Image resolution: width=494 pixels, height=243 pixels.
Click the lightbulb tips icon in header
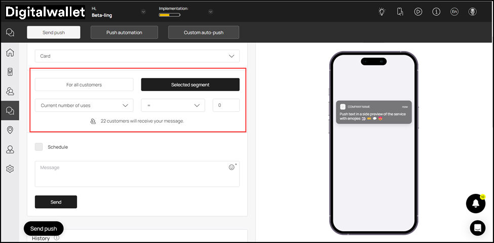[382, 12]
